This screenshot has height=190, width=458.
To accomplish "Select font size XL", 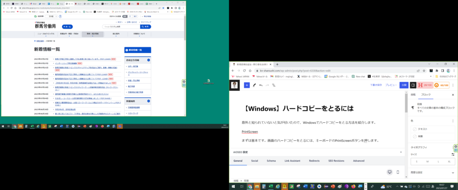I will coord(449,161).
